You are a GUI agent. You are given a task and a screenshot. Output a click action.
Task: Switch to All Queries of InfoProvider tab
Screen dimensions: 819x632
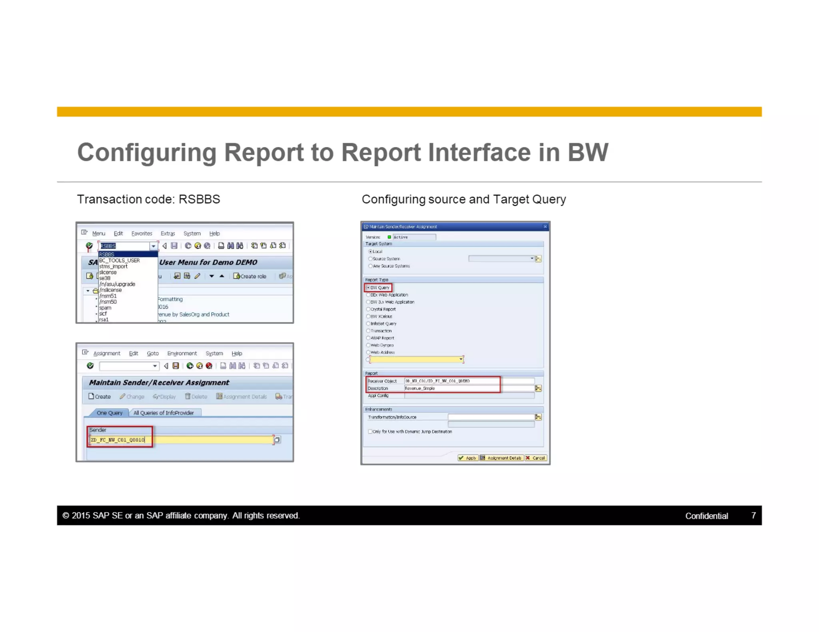pos(163,413)
